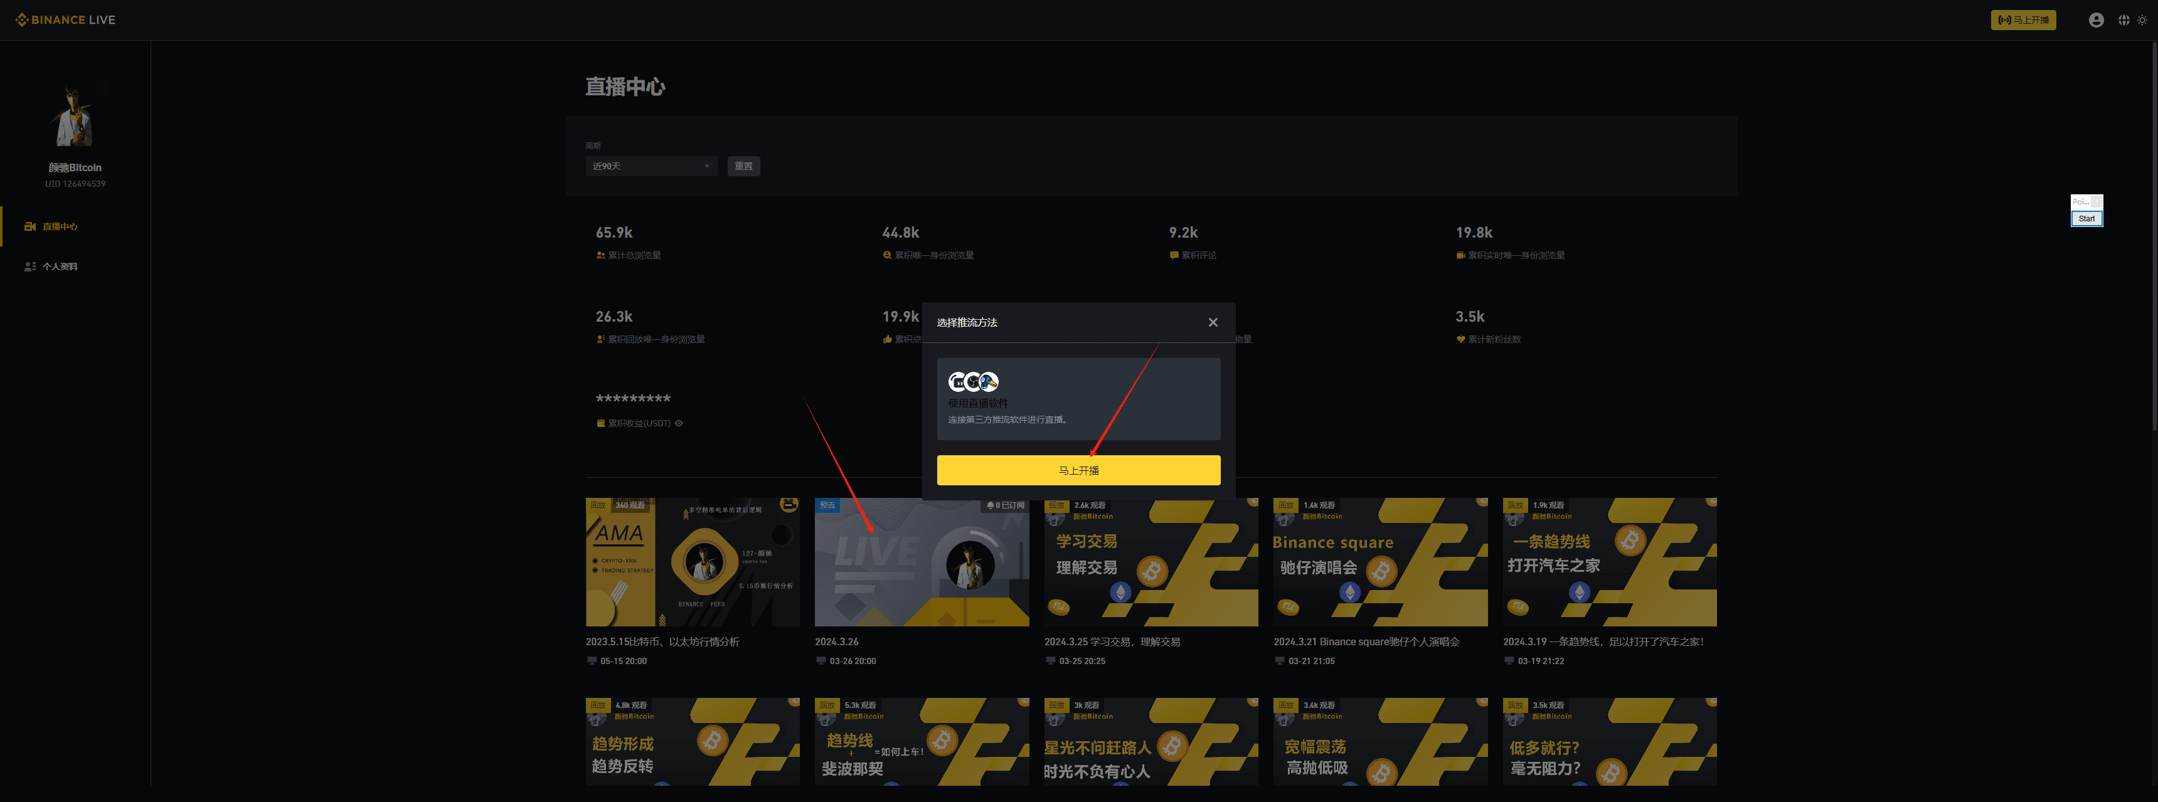Click the 重置 reset button
The width and height of the screenshot is (2158, 802).
743,166
